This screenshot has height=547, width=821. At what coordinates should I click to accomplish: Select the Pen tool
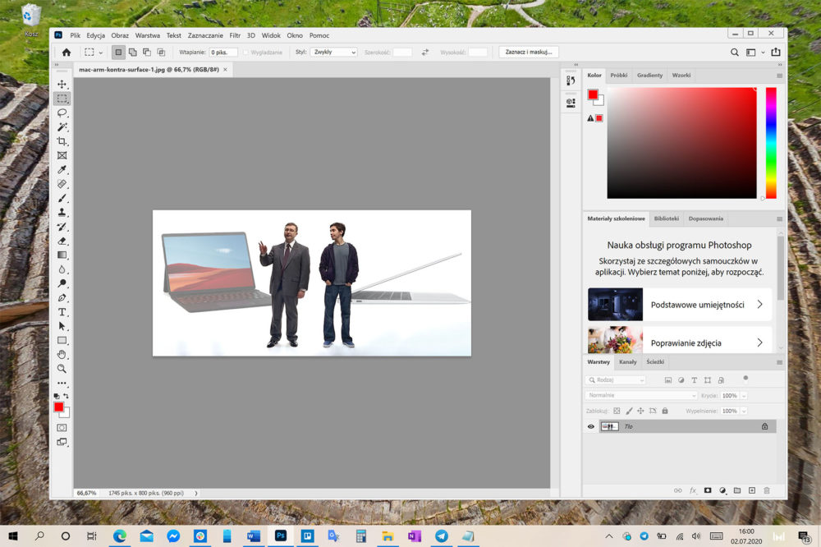62,297
